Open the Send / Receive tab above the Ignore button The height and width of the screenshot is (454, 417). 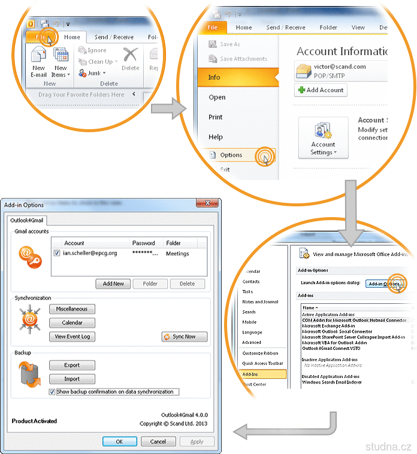tap(114, 37)
